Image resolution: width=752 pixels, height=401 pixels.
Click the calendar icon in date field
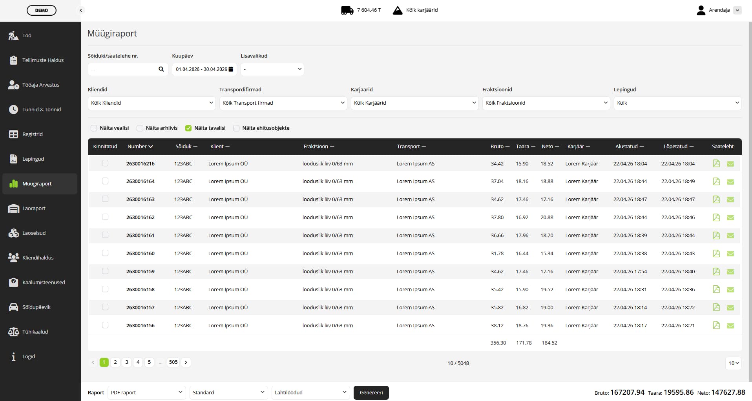[231, 69]
